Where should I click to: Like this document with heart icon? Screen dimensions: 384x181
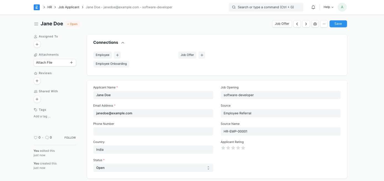coord(35,137)
